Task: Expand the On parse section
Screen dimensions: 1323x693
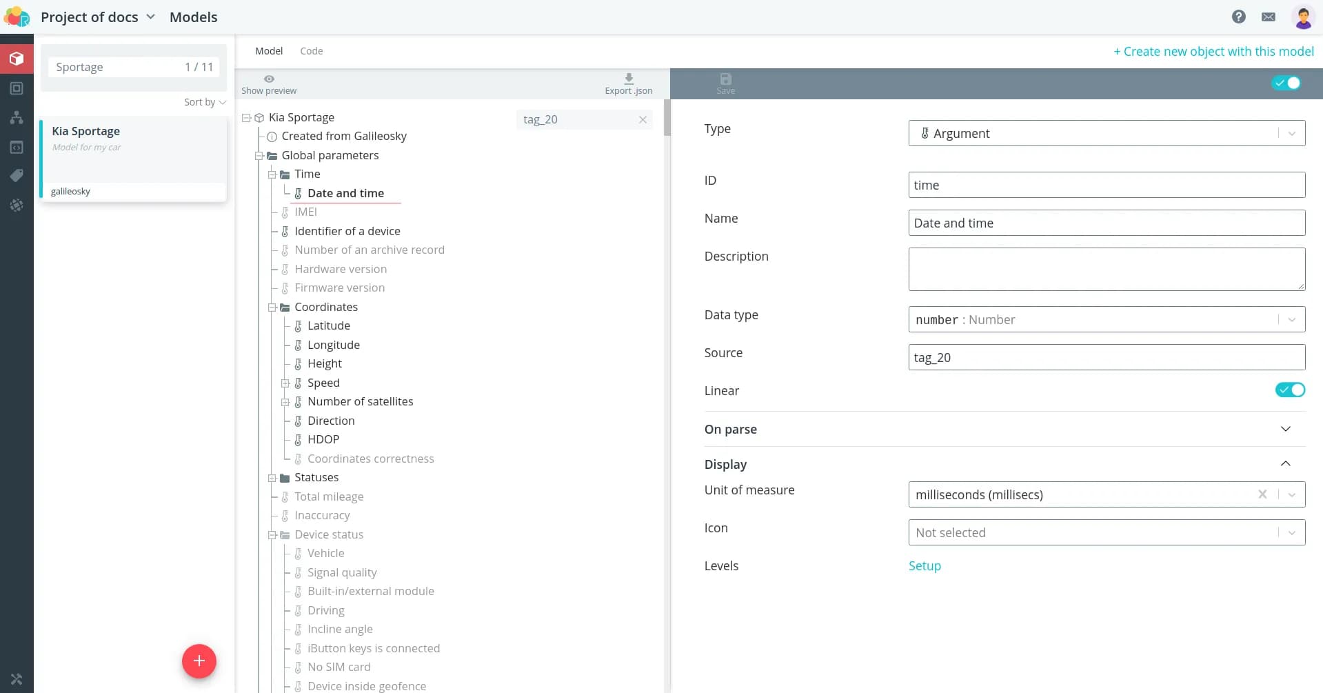Action: (1285, 429)
